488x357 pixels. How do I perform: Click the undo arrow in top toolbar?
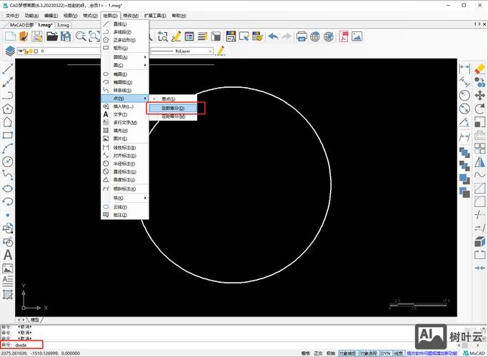(273, 36)
